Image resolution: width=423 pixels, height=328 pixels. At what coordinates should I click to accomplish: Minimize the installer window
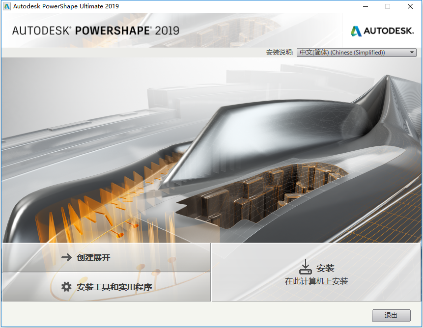[366, 6]
